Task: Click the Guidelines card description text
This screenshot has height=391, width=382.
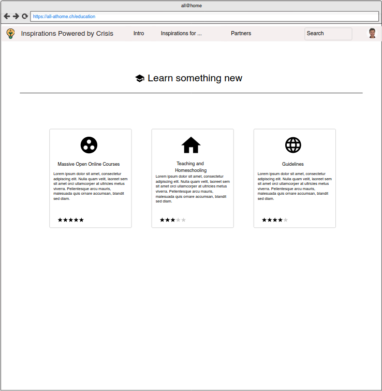Action: 295,186
